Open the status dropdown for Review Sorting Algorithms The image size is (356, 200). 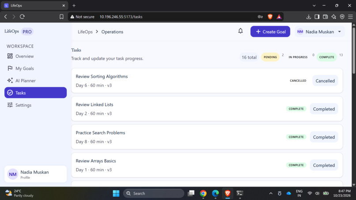[325, 81]
